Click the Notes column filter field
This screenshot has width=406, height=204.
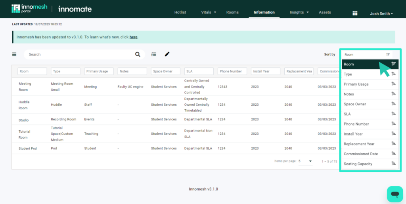[132, 71]
